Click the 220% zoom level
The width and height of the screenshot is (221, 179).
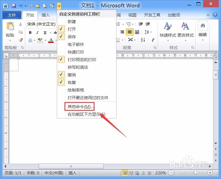click(161, 173)
